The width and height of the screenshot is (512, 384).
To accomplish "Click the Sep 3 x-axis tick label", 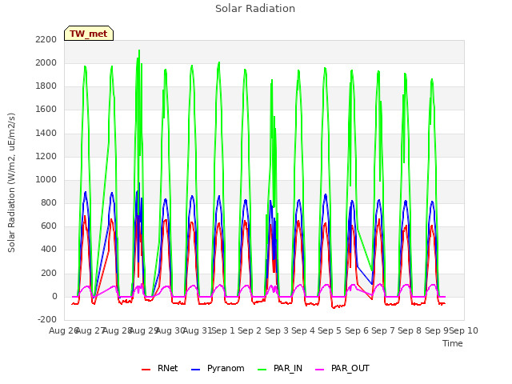I will (x=277, y=330).
